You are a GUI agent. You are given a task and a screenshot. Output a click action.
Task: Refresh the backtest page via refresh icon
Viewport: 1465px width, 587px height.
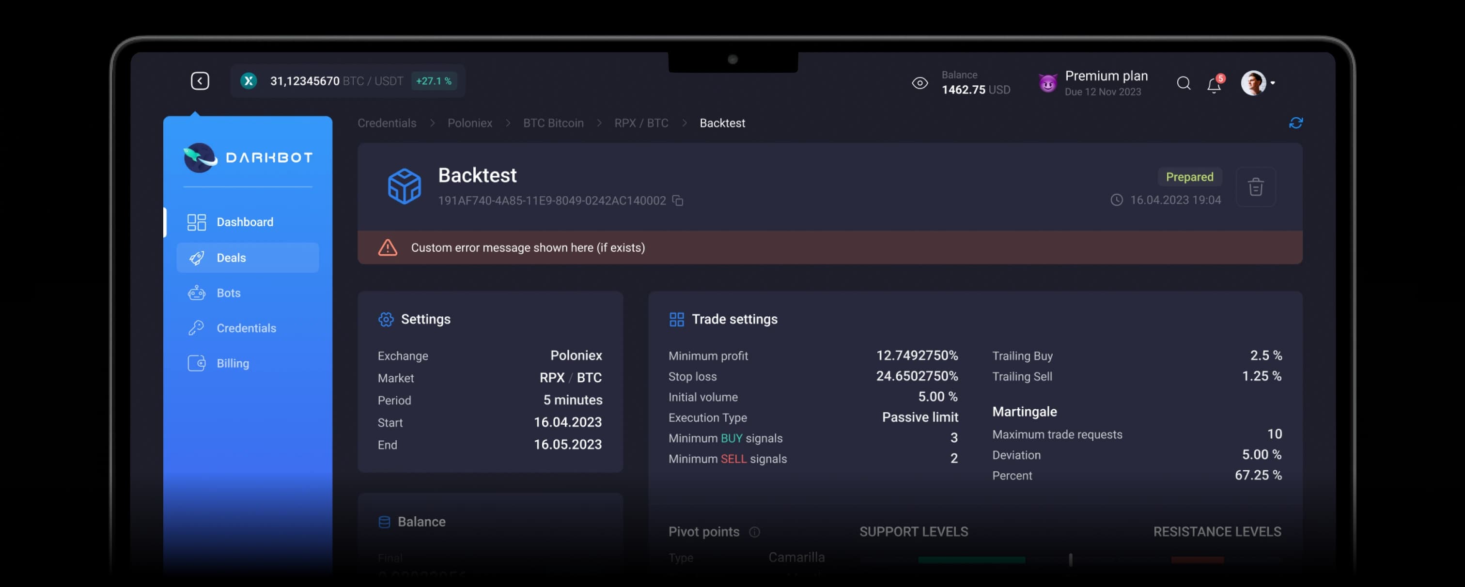[x=1297, y=123]
